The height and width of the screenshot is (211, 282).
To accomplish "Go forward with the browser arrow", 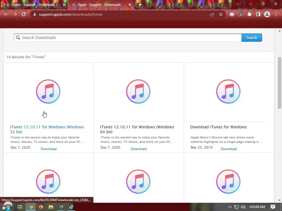I will pos(15,14).
